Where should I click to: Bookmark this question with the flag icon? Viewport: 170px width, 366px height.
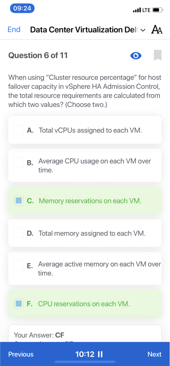click(x=157, y=55)
